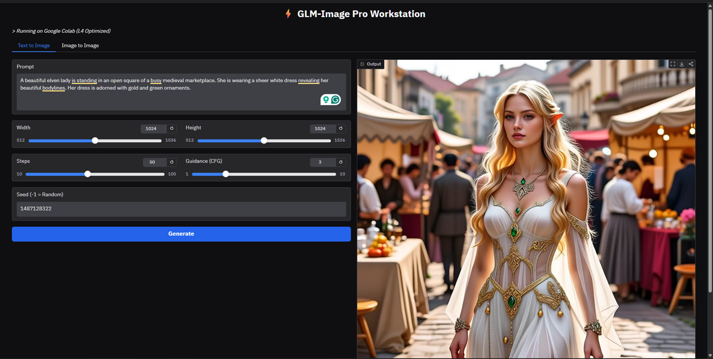
Task: Click the Output label image icon
Action: coord(362,64)
